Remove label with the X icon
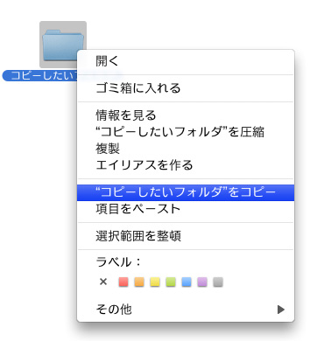317x341 pixels. pos(103,282)
